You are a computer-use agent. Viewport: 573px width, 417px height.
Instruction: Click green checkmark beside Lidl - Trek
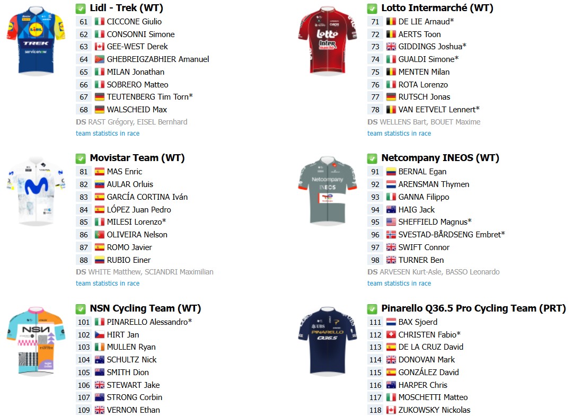click(81, 8)
